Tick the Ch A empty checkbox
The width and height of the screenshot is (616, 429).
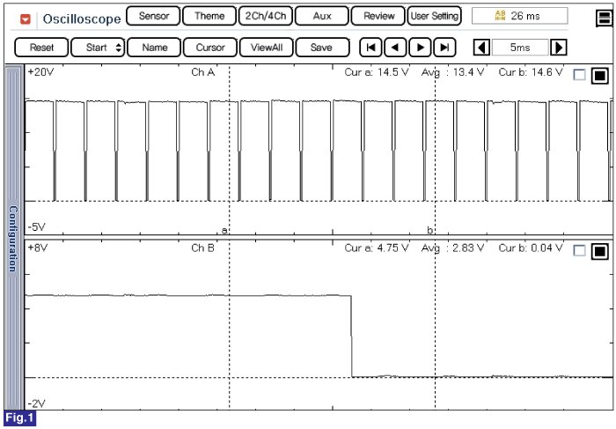[x=579, y=76]
